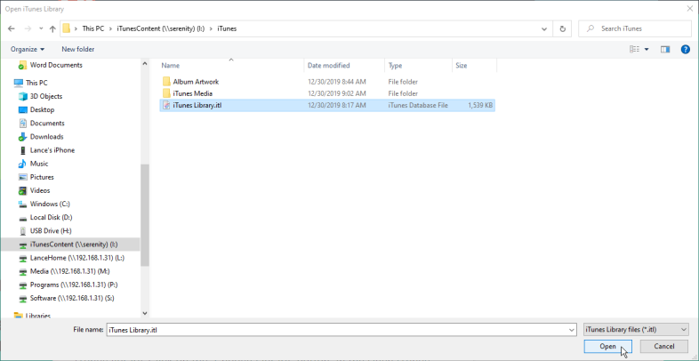Viewport: 699px width, 361px height.
Task: Open the Organize menu
Action: tap(28, 49)
